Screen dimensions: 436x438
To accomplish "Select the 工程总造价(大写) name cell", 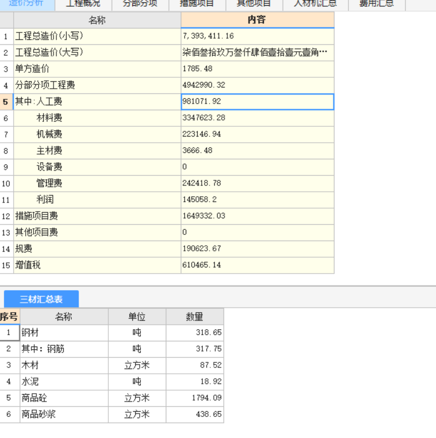I will (x=97, y=53).
